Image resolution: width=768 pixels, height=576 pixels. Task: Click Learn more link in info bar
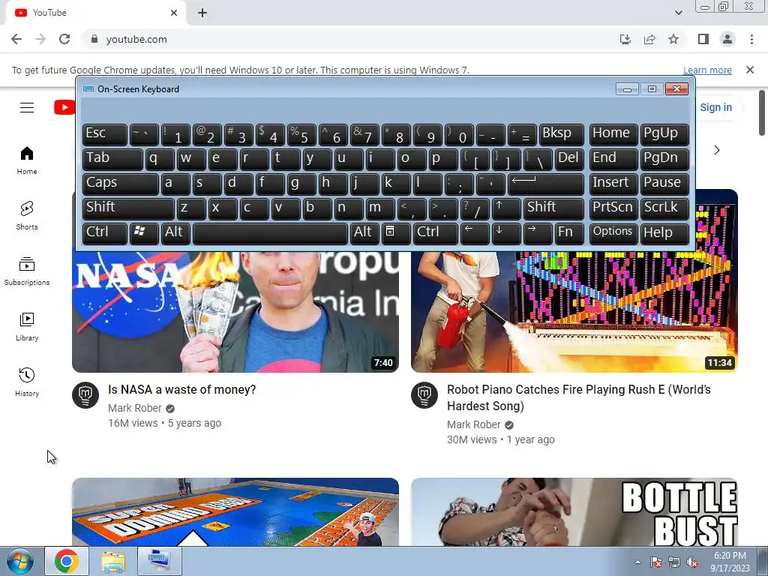707,70
